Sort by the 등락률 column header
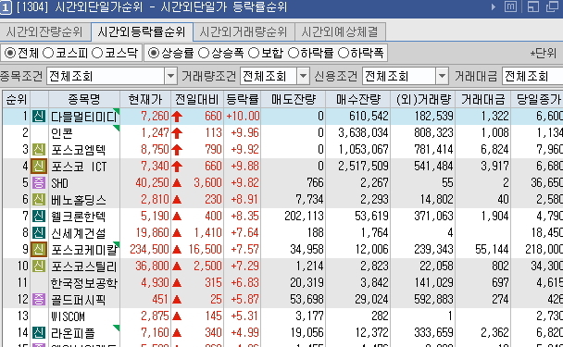Viewport: 563px width, 347px height. click(x=243, y=99)
